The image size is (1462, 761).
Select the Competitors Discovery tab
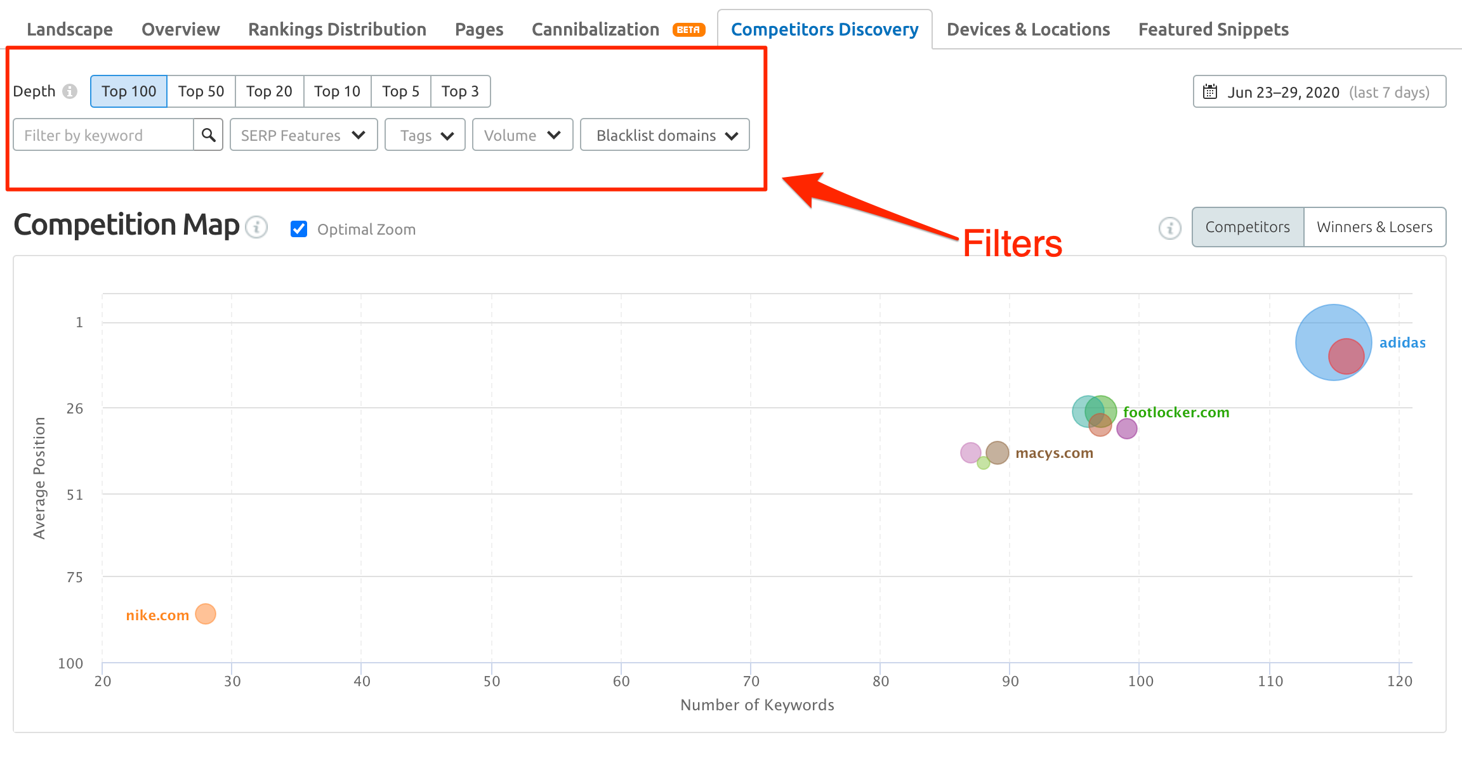point(824,29)
